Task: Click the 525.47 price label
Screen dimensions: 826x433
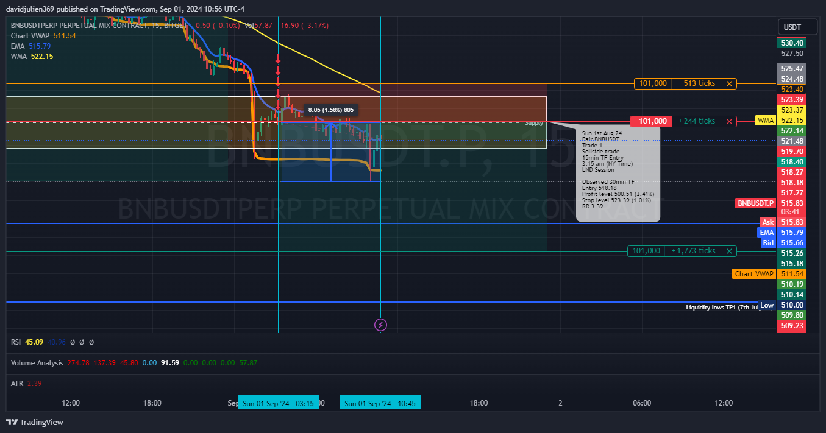Action: [792, 69]
